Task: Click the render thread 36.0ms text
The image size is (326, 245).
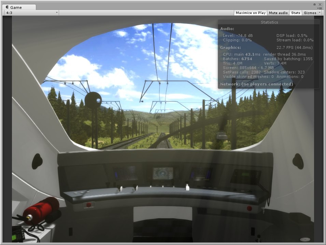Action: coord(284,54)
